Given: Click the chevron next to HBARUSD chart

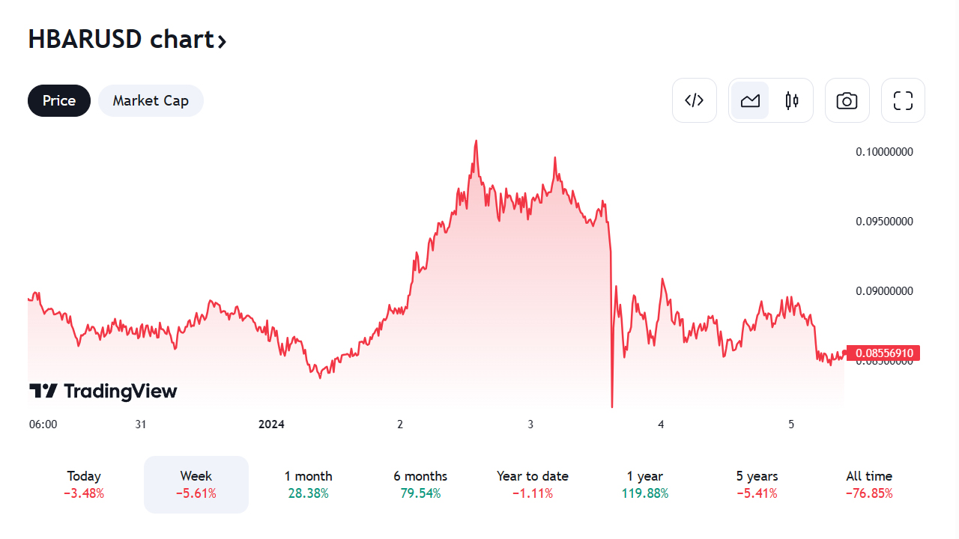Looking at the screenshot, I should pos(222,40).
